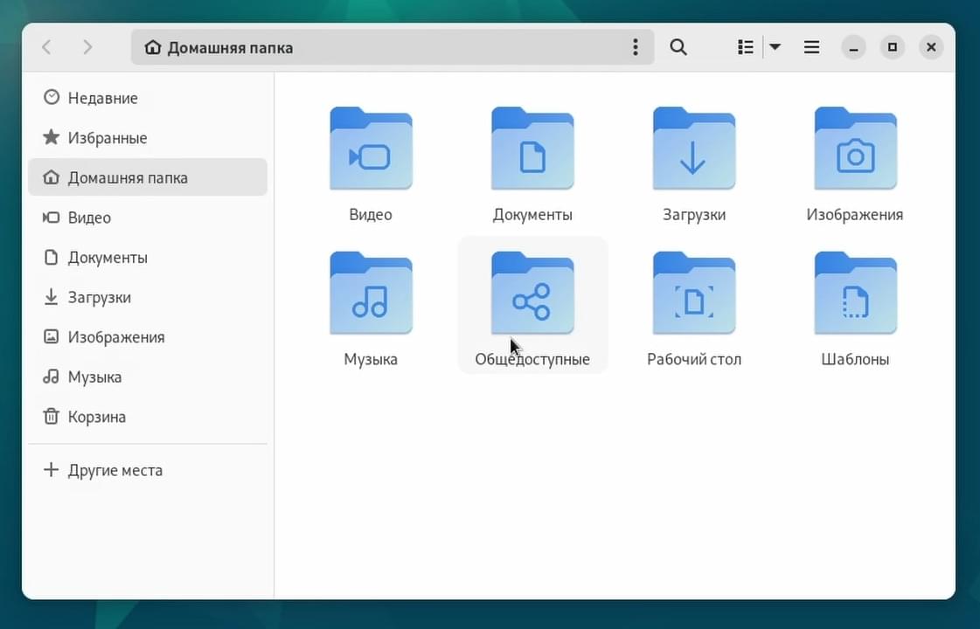Click Загрузки download icon in sidebar
980x629 pixels.
52,297
